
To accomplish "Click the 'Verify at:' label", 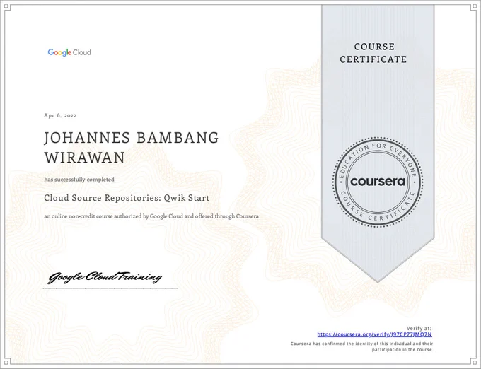I will pos(419,328).
